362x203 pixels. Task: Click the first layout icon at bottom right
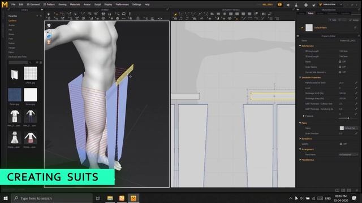coord(337,191)
